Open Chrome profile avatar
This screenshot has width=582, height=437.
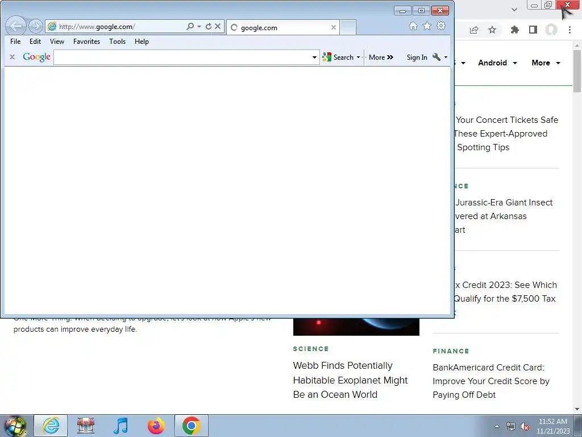(551, 30)
